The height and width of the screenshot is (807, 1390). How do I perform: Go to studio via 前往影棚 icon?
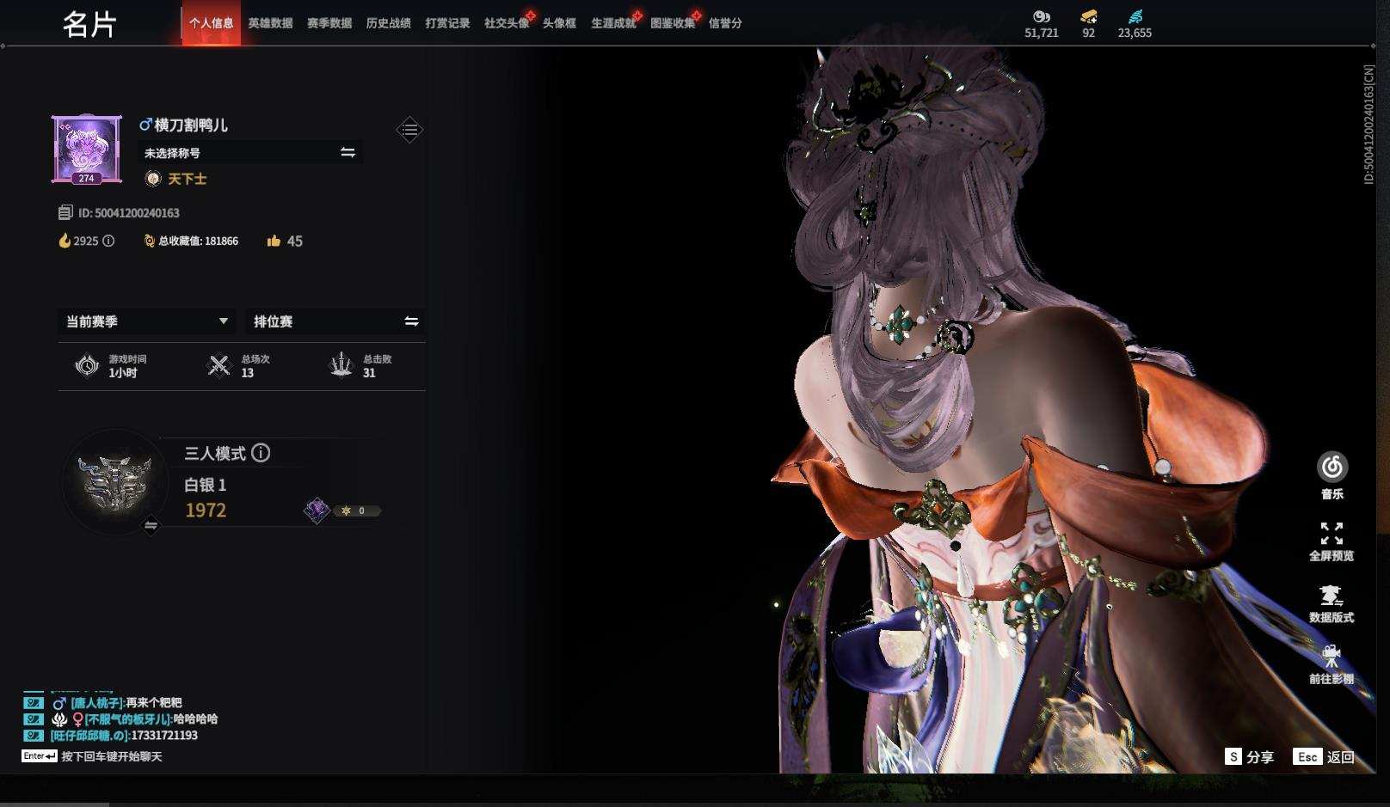click(1332, 657)
